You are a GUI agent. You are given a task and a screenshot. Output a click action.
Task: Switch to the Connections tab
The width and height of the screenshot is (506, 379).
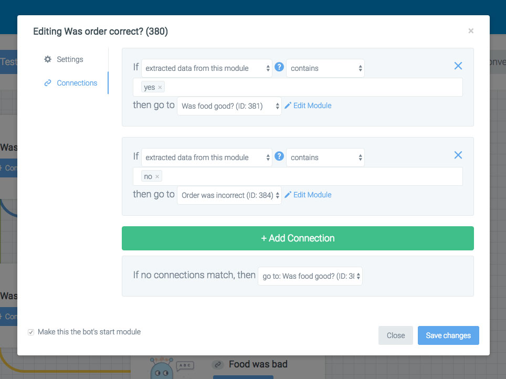tap(70, 83)
